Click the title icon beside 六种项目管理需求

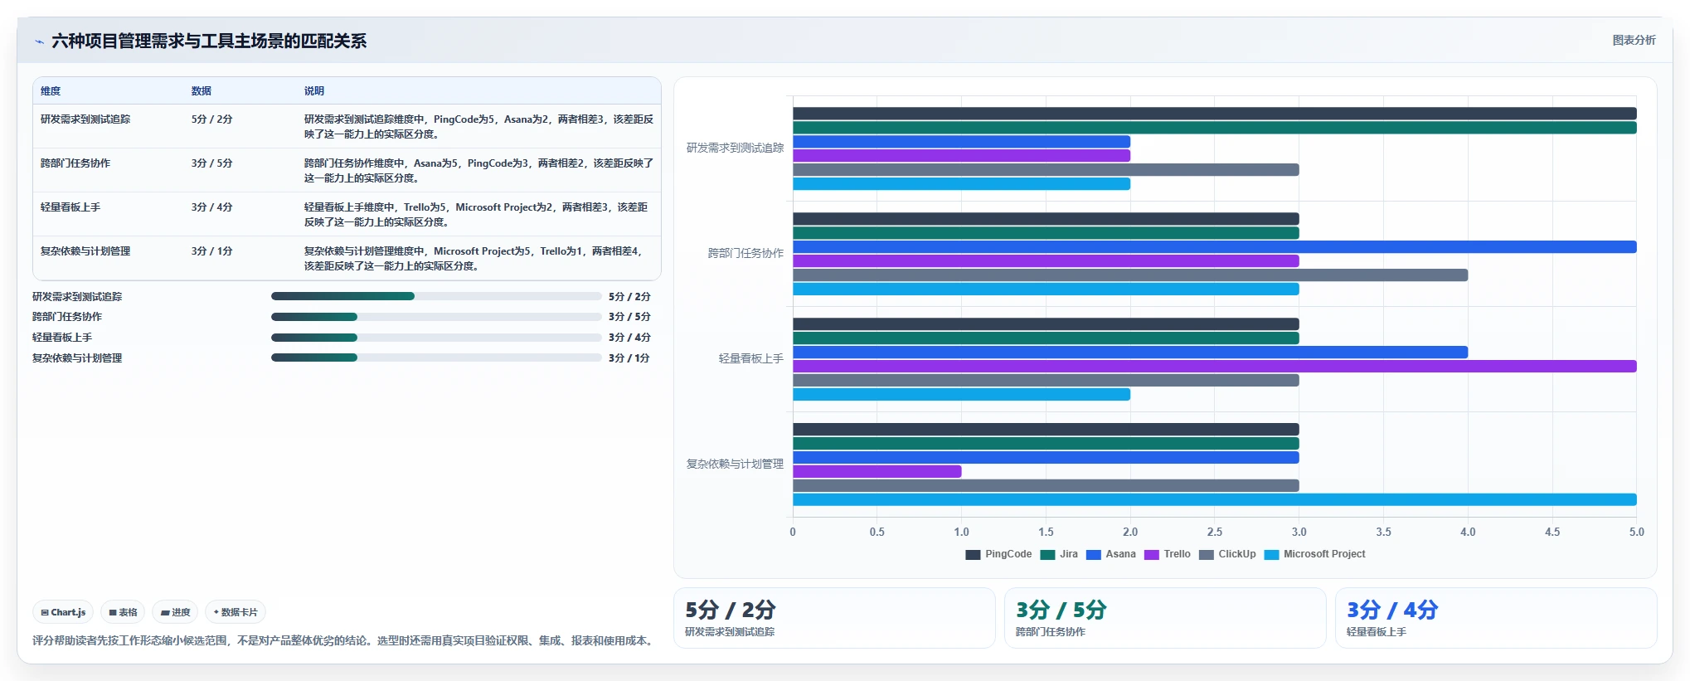(x=39, y=41)
